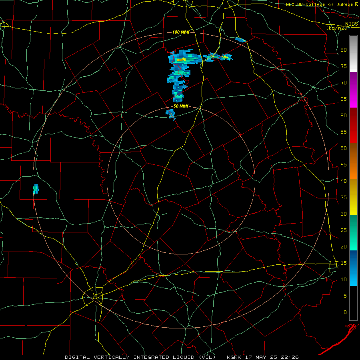Click the 50 NMI range ring label

(x=181, y=106)
